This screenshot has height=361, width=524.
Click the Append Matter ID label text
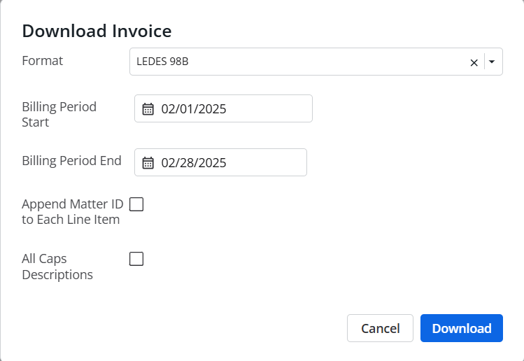[x=73, y=211]
